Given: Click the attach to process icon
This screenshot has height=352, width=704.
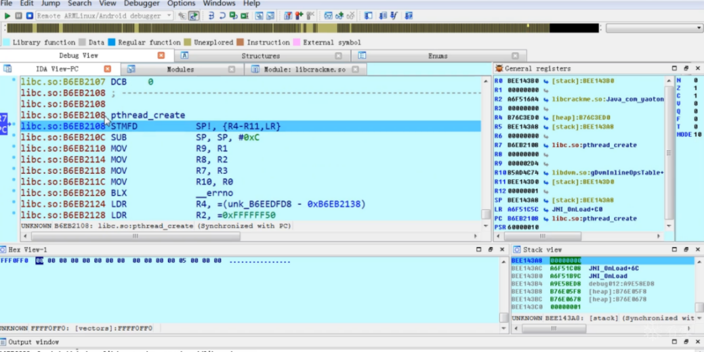Looking at the screenshot, I should point(182,16).
